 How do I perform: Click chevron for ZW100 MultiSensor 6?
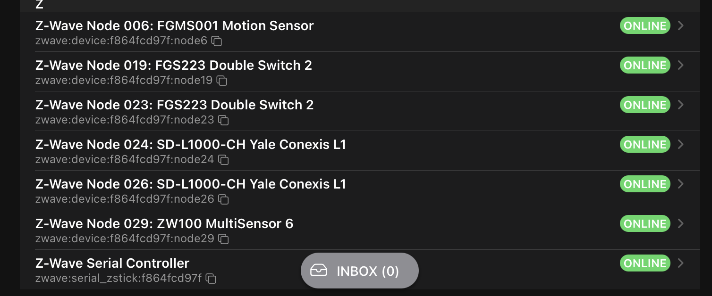[680, 223]
